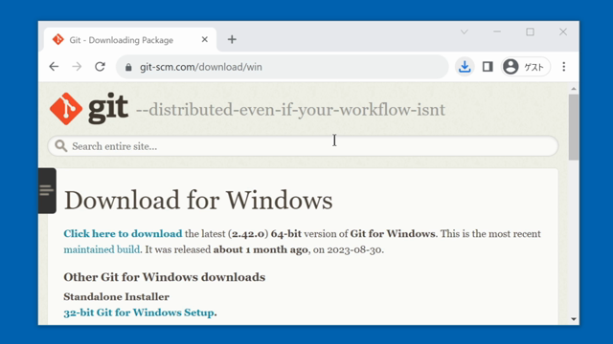Click the magnifier icon in search box
613x344 pixels.
click(60, 146)
